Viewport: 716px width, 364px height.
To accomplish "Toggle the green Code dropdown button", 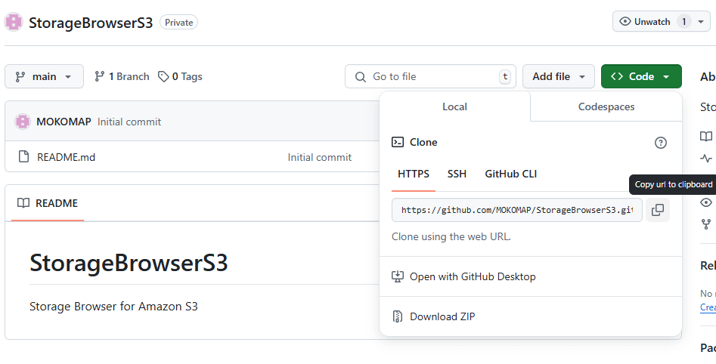I will (x=641, y=76).
